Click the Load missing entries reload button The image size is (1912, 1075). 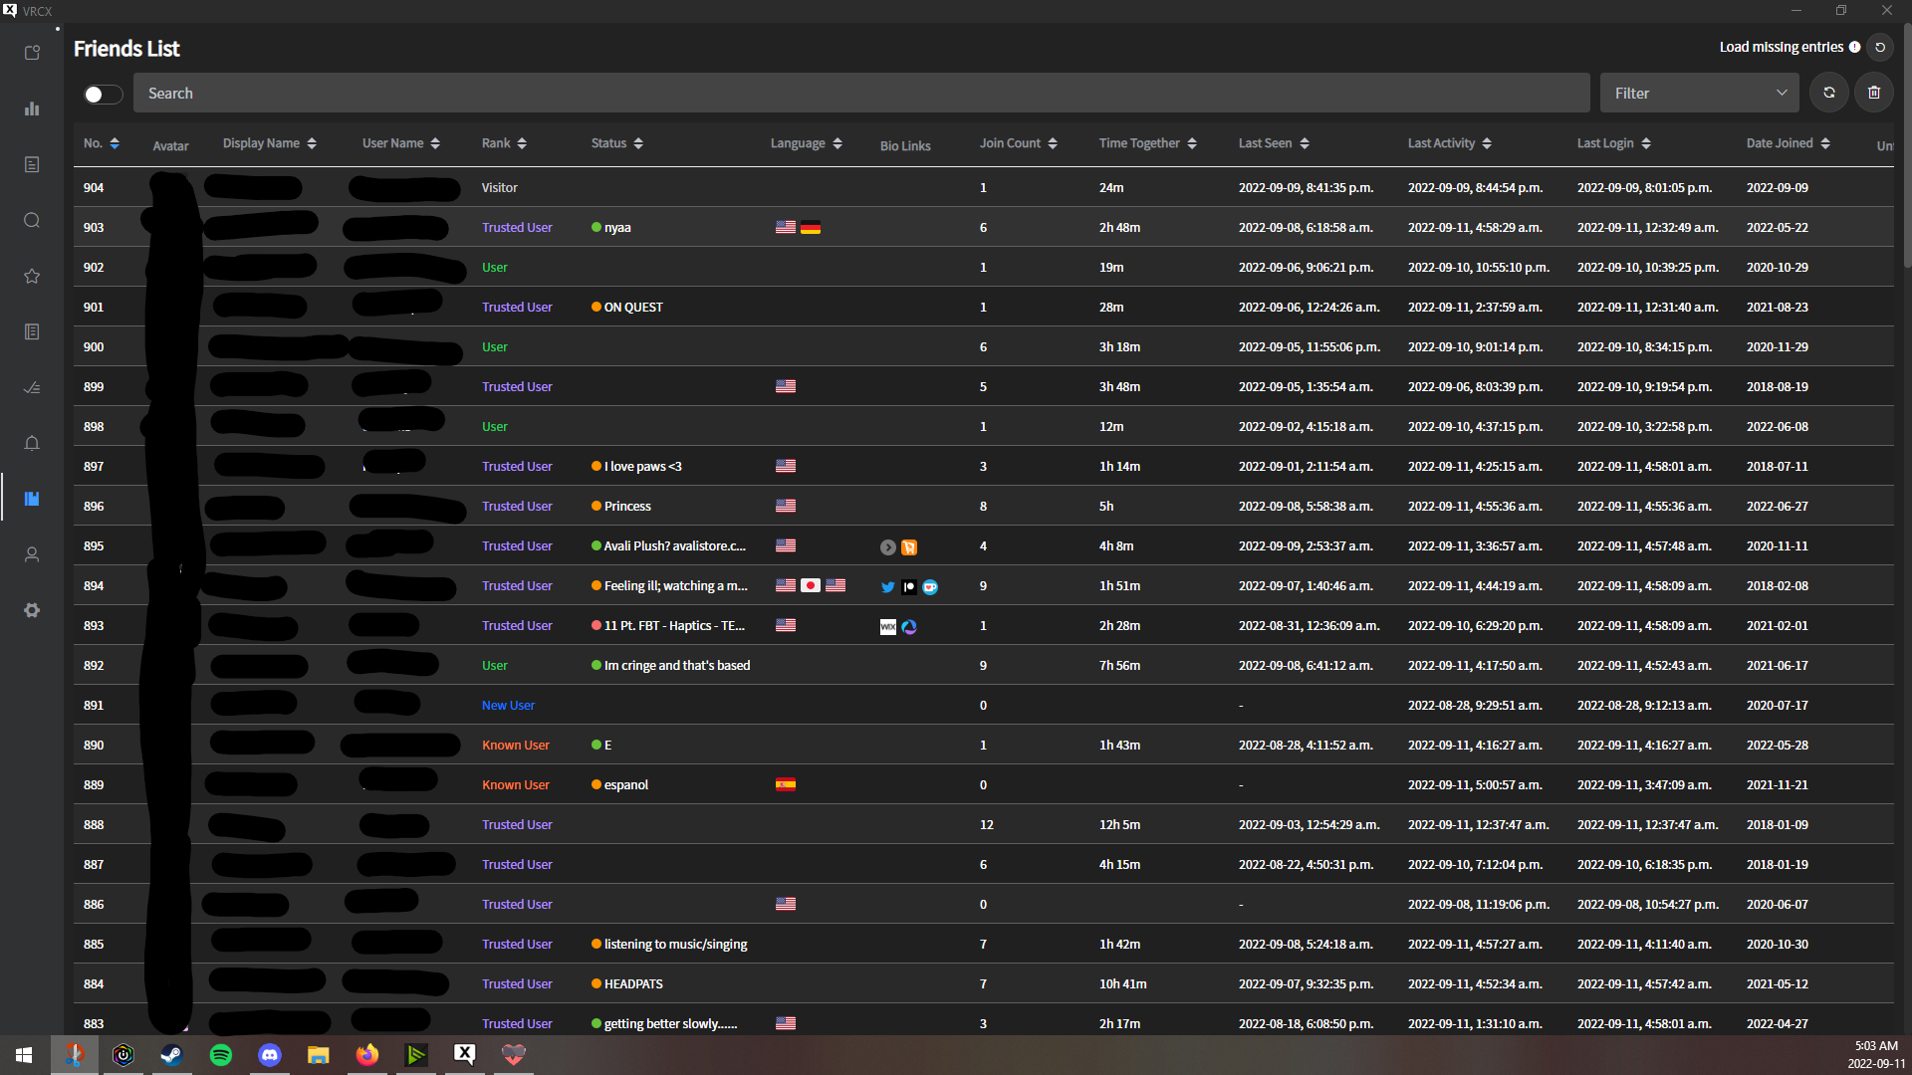pos(1879,47)
